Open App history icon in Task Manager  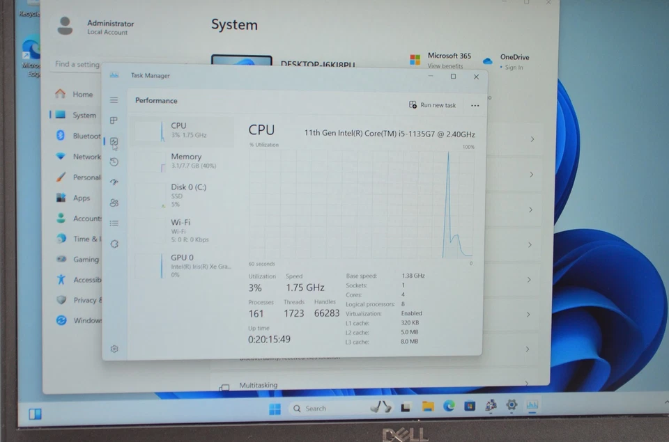point(114,162)
